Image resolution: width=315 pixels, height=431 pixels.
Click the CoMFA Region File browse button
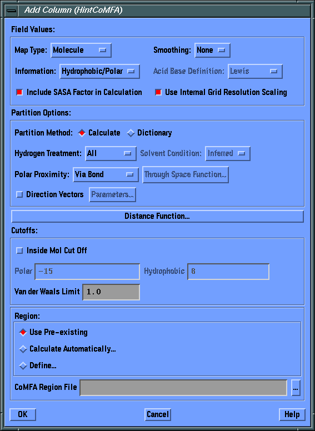(x=296, y=388)
